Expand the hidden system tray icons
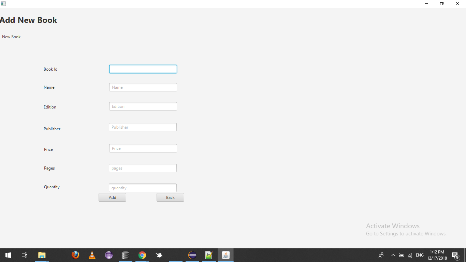 [x=393, y=255]
